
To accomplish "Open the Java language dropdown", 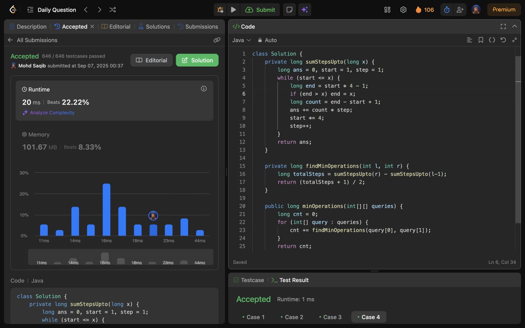I will pos(241,40).
